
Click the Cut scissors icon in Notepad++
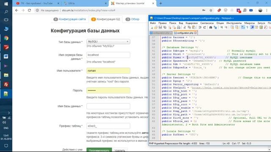point(185,27)
